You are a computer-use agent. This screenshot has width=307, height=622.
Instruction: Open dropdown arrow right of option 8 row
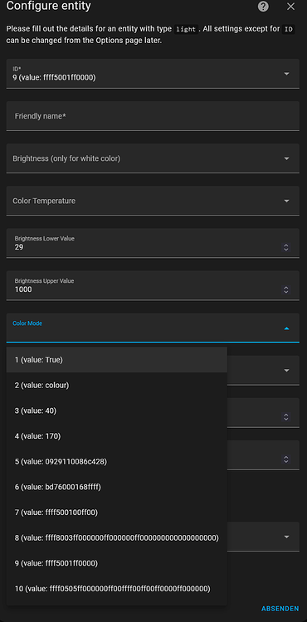pos(287,537)
